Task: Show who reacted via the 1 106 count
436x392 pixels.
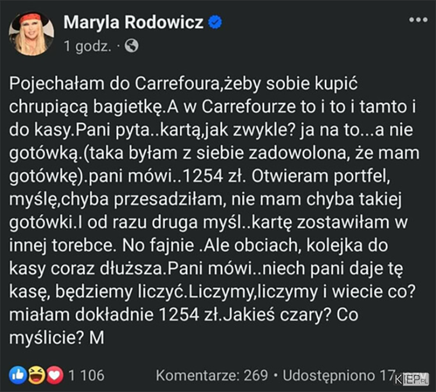Action: click(87, 375)
